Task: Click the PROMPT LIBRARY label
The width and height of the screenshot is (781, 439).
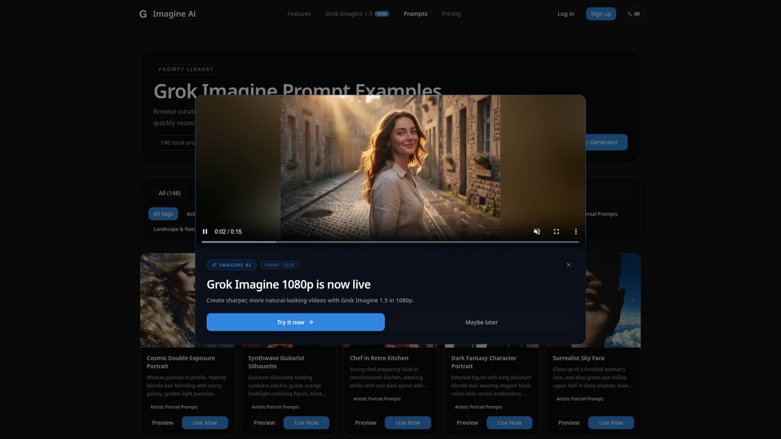Action: [186, 70]
